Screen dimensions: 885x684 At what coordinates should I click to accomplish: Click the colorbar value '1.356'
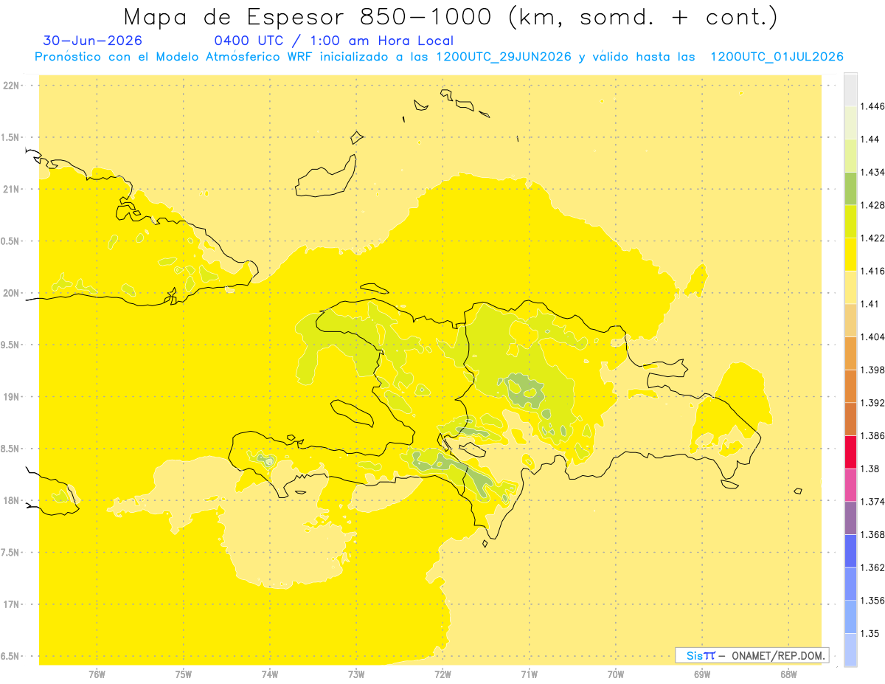coord(872,601)
